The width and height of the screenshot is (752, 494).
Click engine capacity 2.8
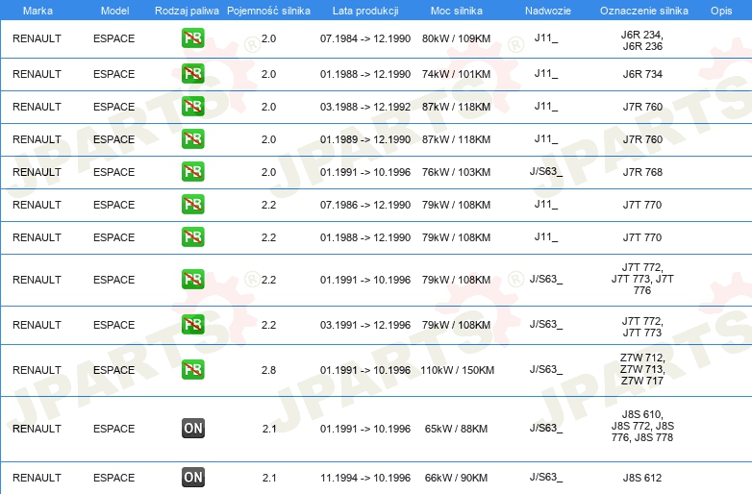(x=268, y=370)
